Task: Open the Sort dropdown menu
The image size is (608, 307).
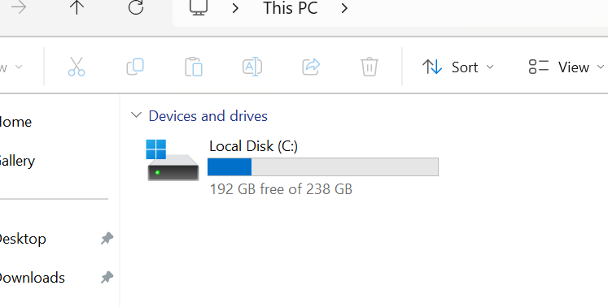Action: pyautogui.click(x=457, y=67)
